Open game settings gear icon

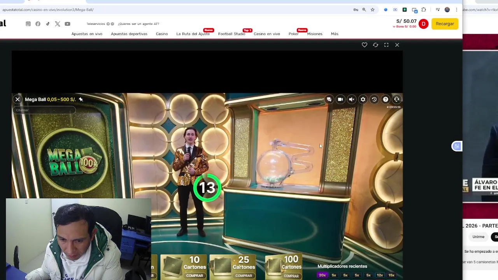click(363, 99)
